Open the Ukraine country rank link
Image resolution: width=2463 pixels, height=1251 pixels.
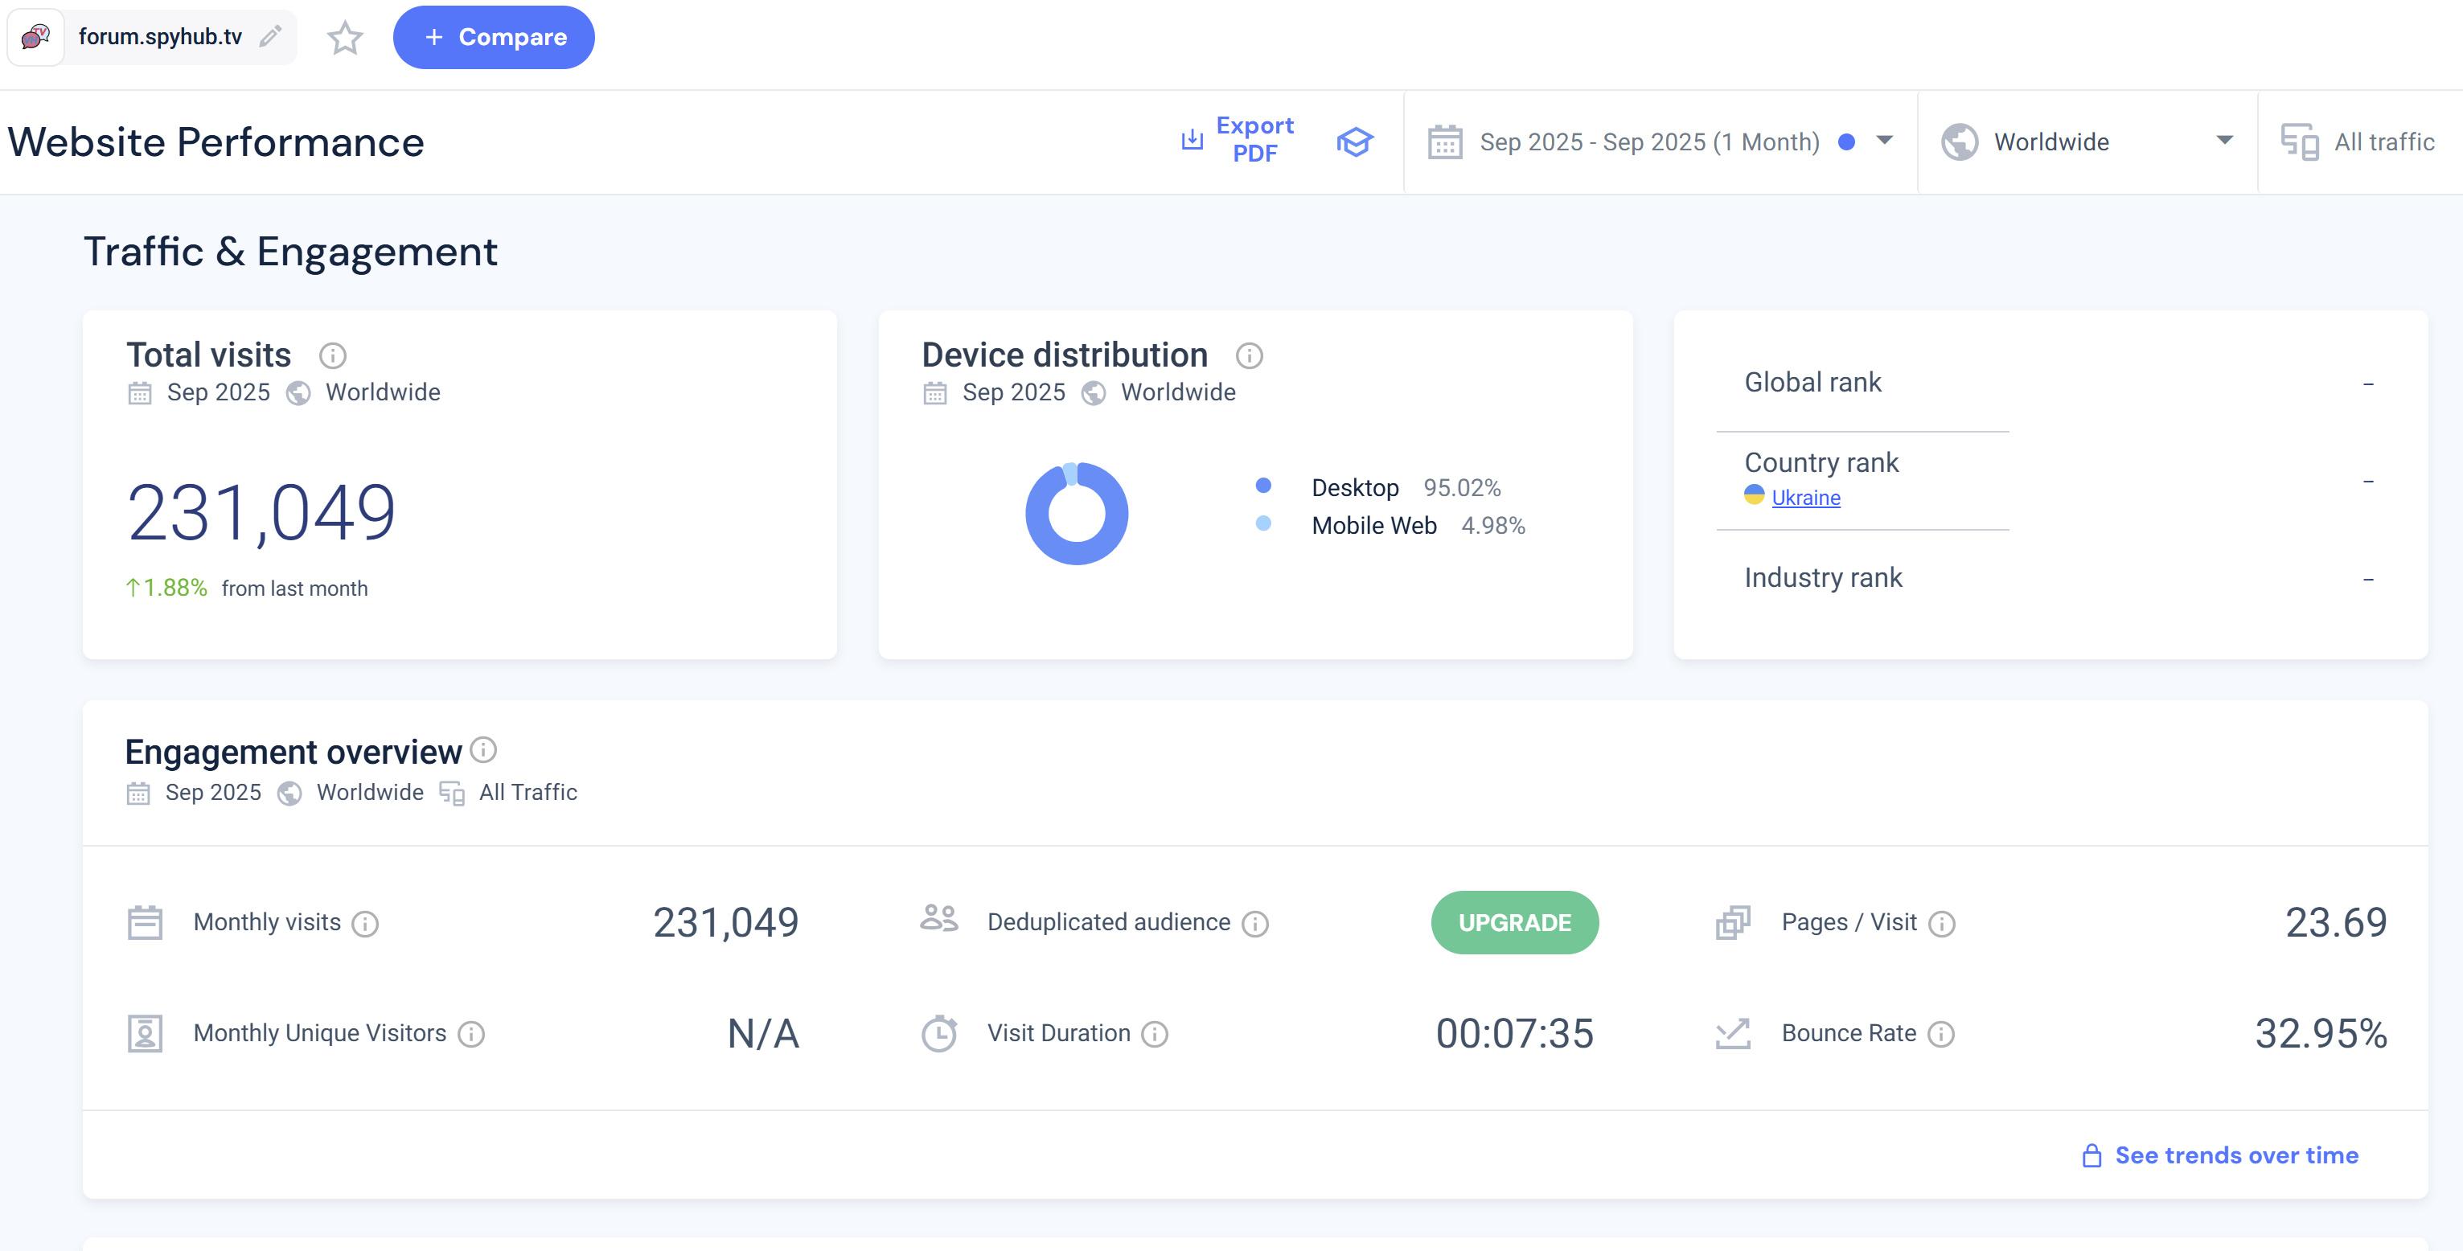tap(1805, 498)
